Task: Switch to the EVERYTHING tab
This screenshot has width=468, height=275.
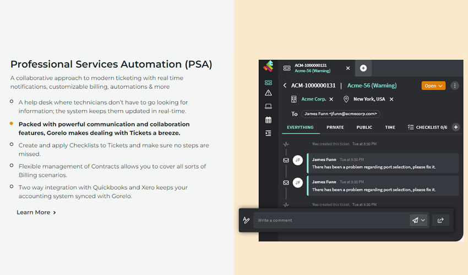Action: 300,128
